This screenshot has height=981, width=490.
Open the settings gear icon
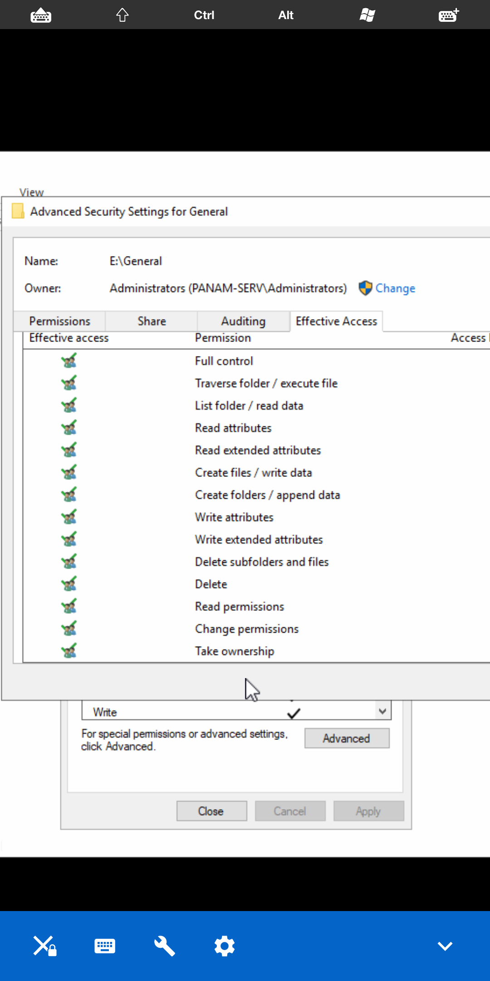pos(225,946)
